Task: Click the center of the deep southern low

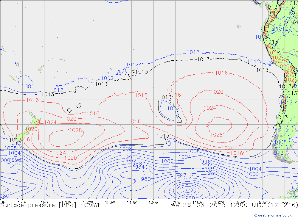Action: point(188,190)
